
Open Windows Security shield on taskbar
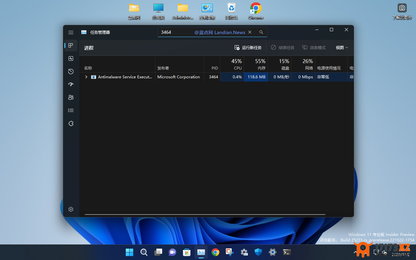click(x=258, y=252)
